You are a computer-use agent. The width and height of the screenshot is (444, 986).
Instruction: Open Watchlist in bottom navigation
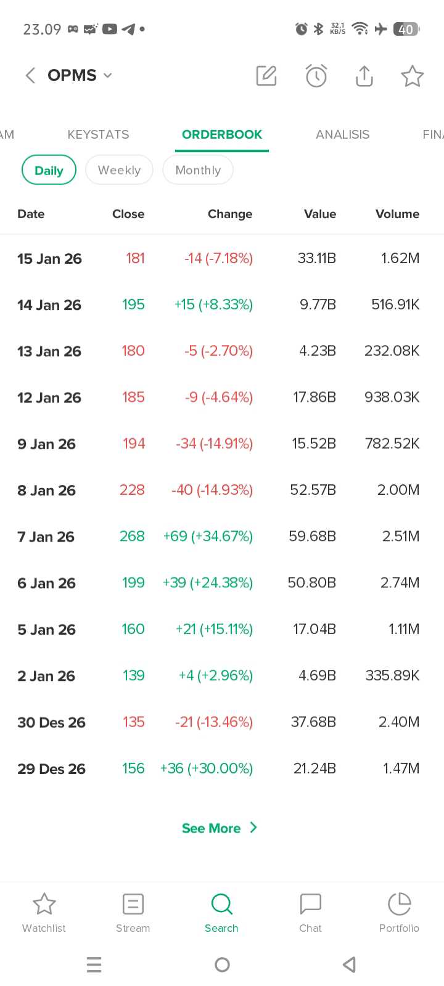44,912
